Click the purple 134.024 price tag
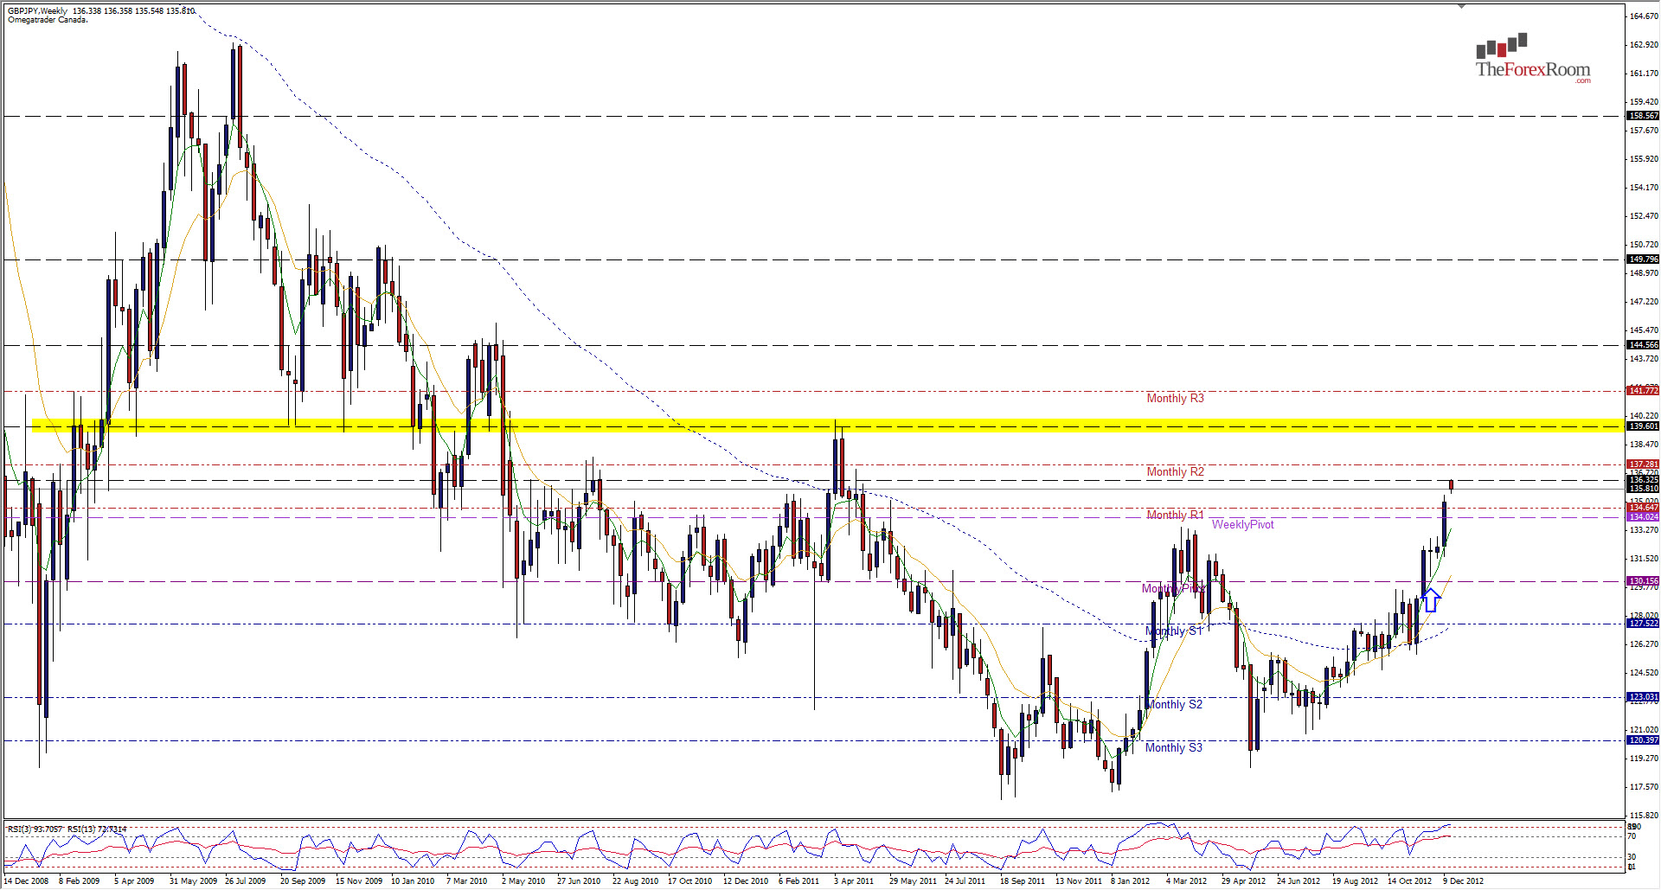This screenshot has height=890, width=1661. [x=1643, y=517]
